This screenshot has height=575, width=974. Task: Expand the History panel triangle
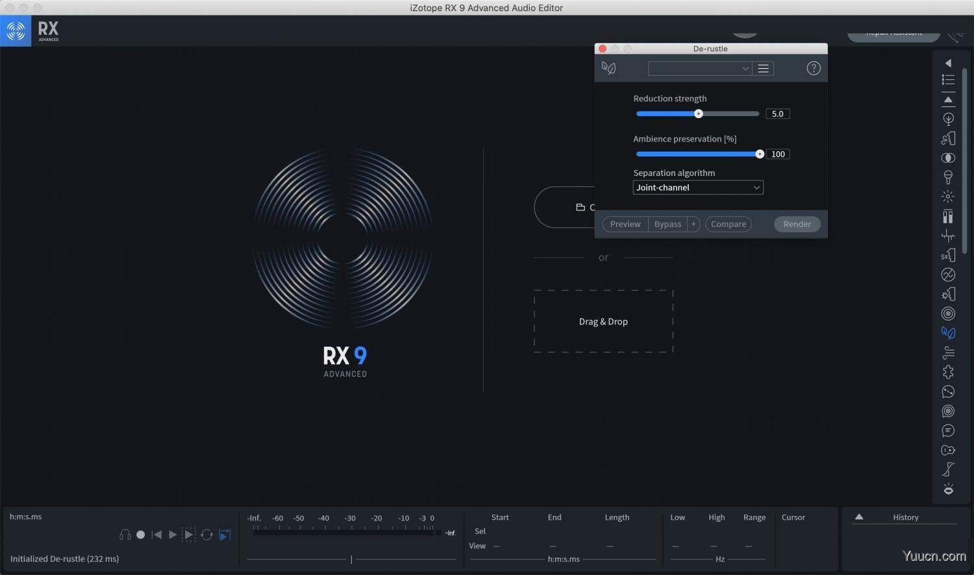coord(859,517)
